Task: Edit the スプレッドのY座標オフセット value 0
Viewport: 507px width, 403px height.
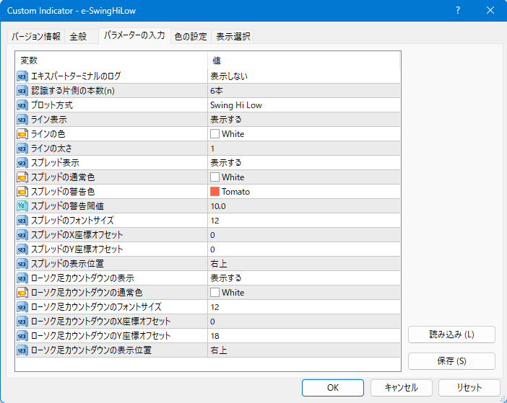Action: [303, 249]
